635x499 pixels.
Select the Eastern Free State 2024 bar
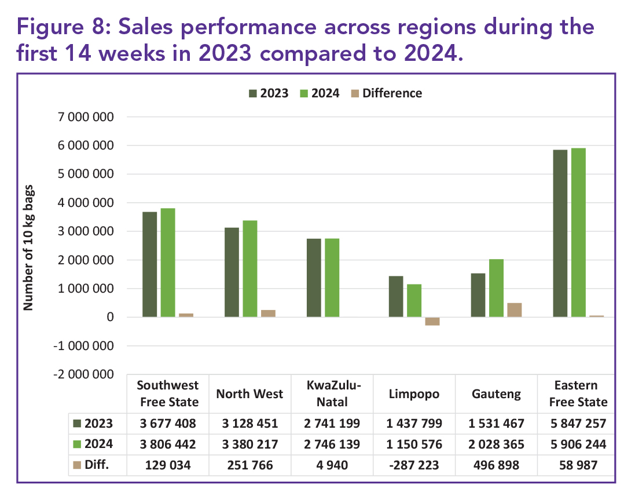578,232
